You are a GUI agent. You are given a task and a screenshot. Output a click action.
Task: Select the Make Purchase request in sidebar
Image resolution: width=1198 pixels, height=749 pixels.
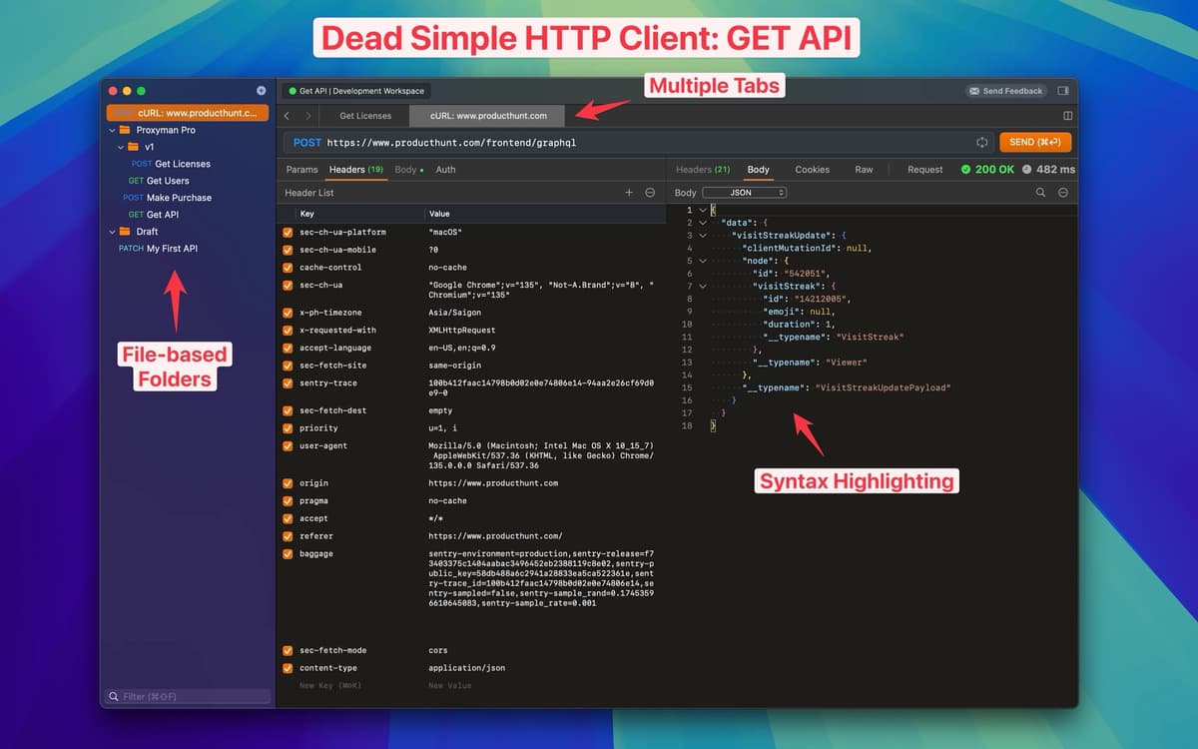click(x=179, y=198)
